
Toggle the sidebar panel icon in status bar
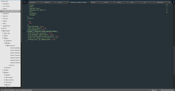2,90
